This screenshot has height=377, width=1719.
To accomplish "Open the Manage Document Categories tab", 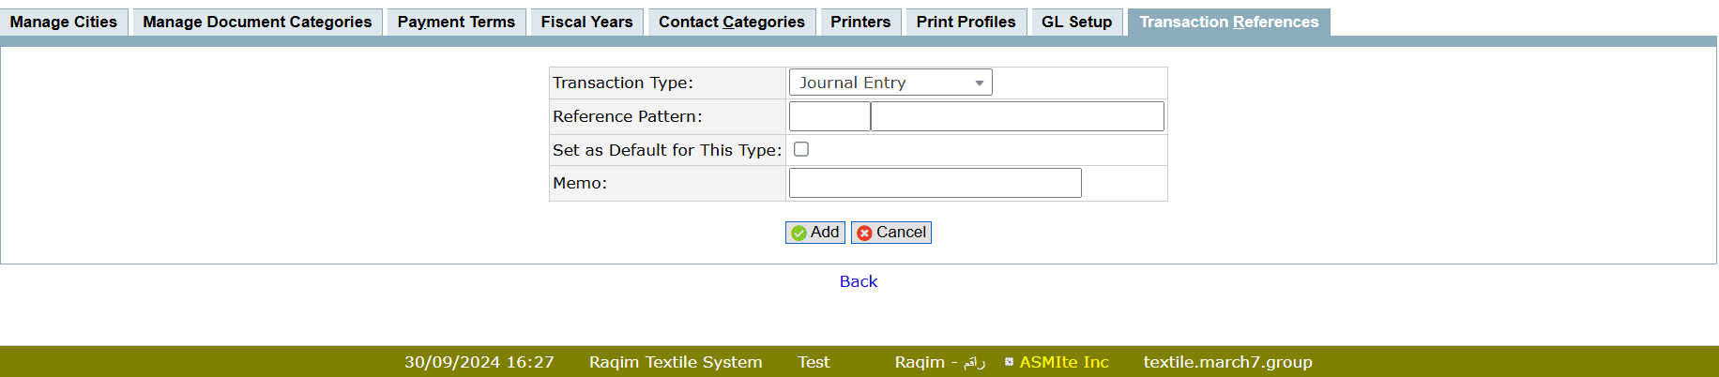I will [257, 22].
